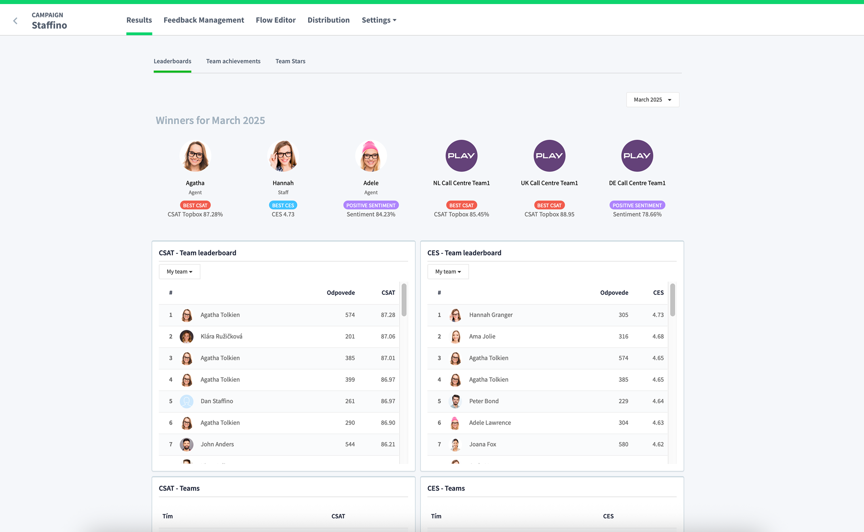
Task: Click Hannah's winner avatar photo
Action: point(283,156)
